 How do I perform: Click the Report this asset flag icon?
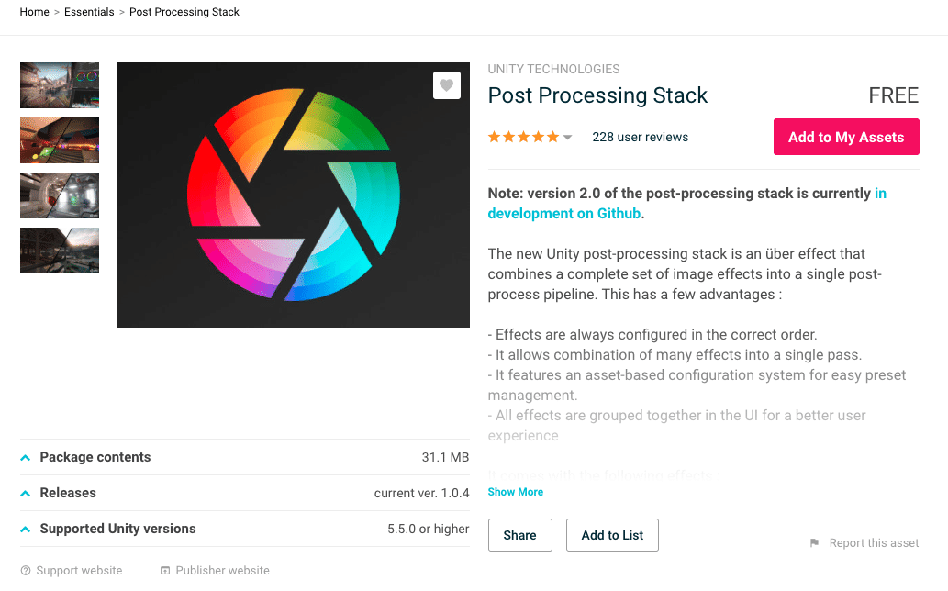coord(814,543)
